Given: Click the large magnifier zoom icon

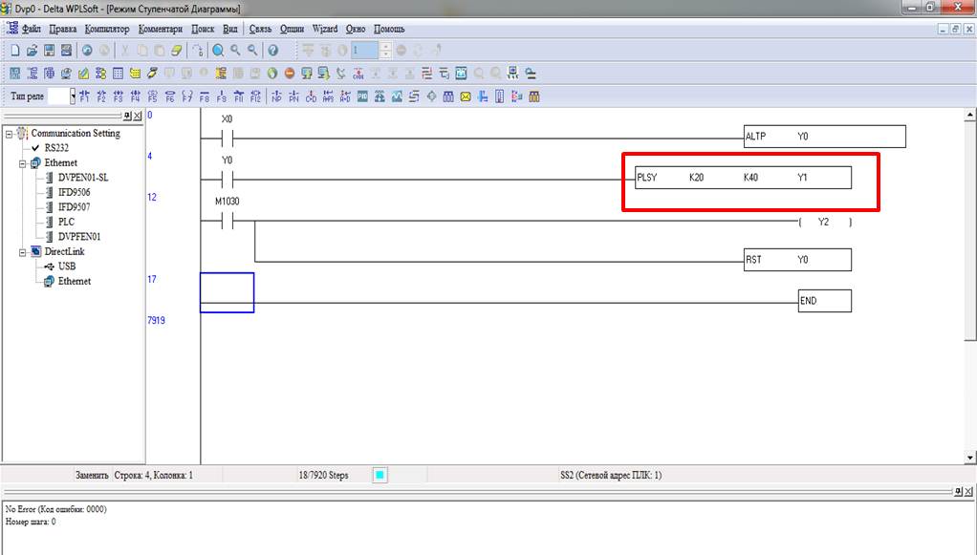Looking at the screenshot, I should pos(218,50).
